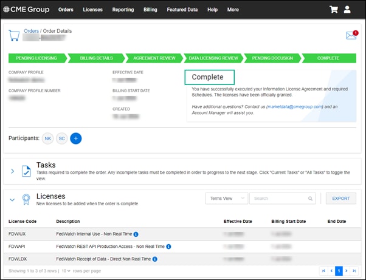Open the Terms View dropdown
Image resolution: width=366 pixels, height=280 pixels.
point(227,199)
